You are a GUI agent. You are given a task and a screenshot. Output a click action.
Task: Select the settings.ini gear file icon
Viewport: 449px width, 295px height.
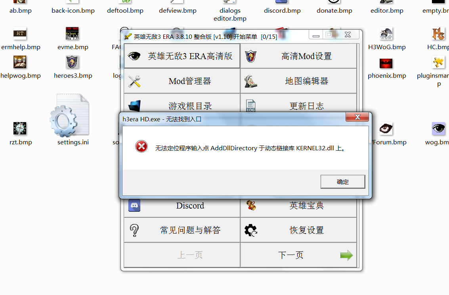pyautogui.click(x=69, y=115)
